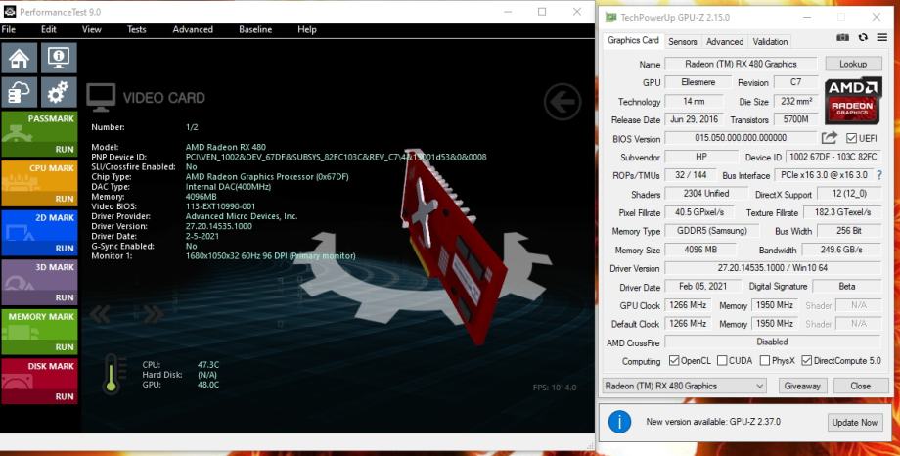This screenshot has height=456, width=900.
Task: Click the thermometer temperature icon
Action: tap(112, 374)
